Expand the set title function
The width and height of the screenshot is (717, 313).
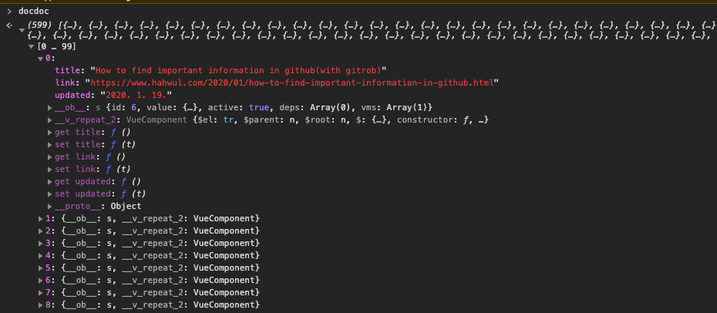[50, 145]
